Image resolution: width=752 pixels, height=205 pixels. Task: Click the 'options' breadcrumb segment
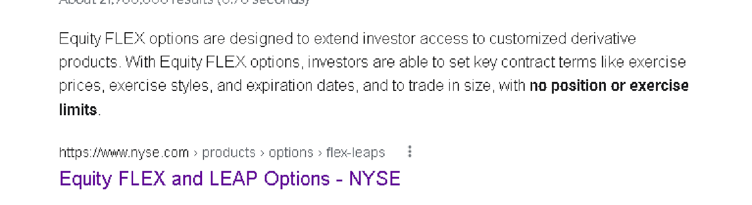(x=291, y=153)
